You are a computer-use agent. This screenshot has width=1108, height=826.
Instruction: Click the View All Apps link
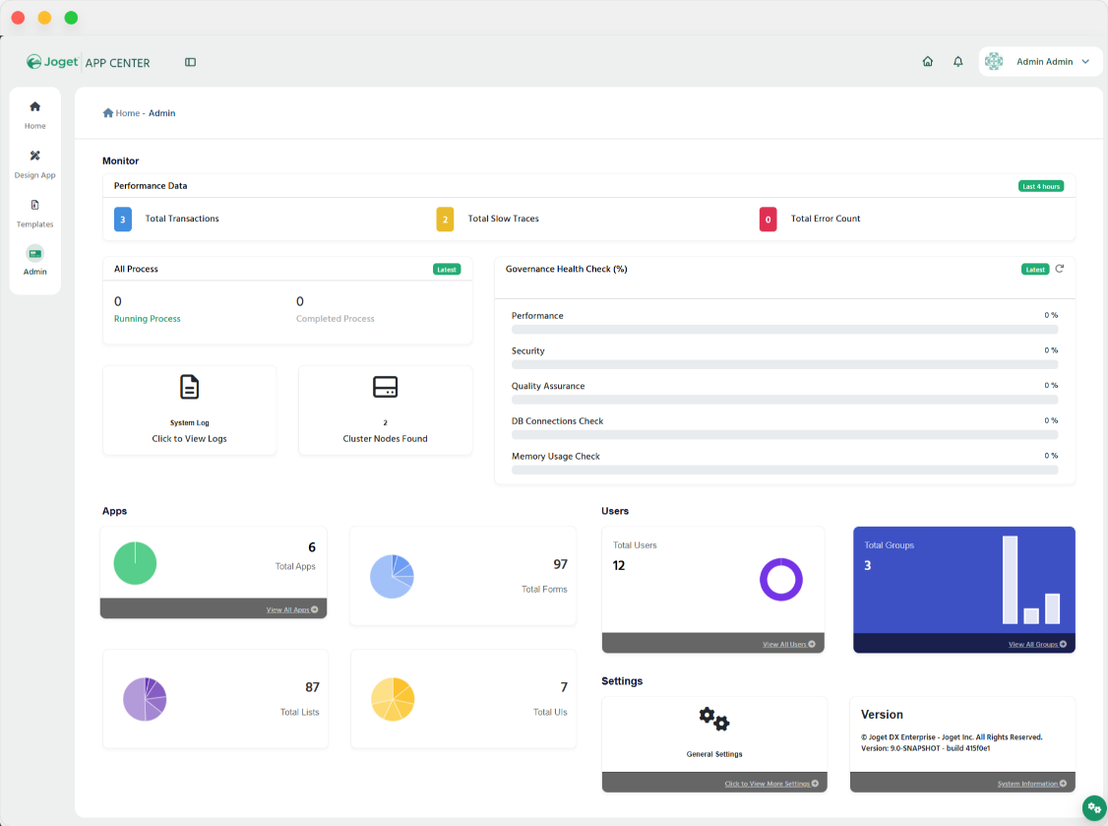pyautogui.click(x=292, y=609)
